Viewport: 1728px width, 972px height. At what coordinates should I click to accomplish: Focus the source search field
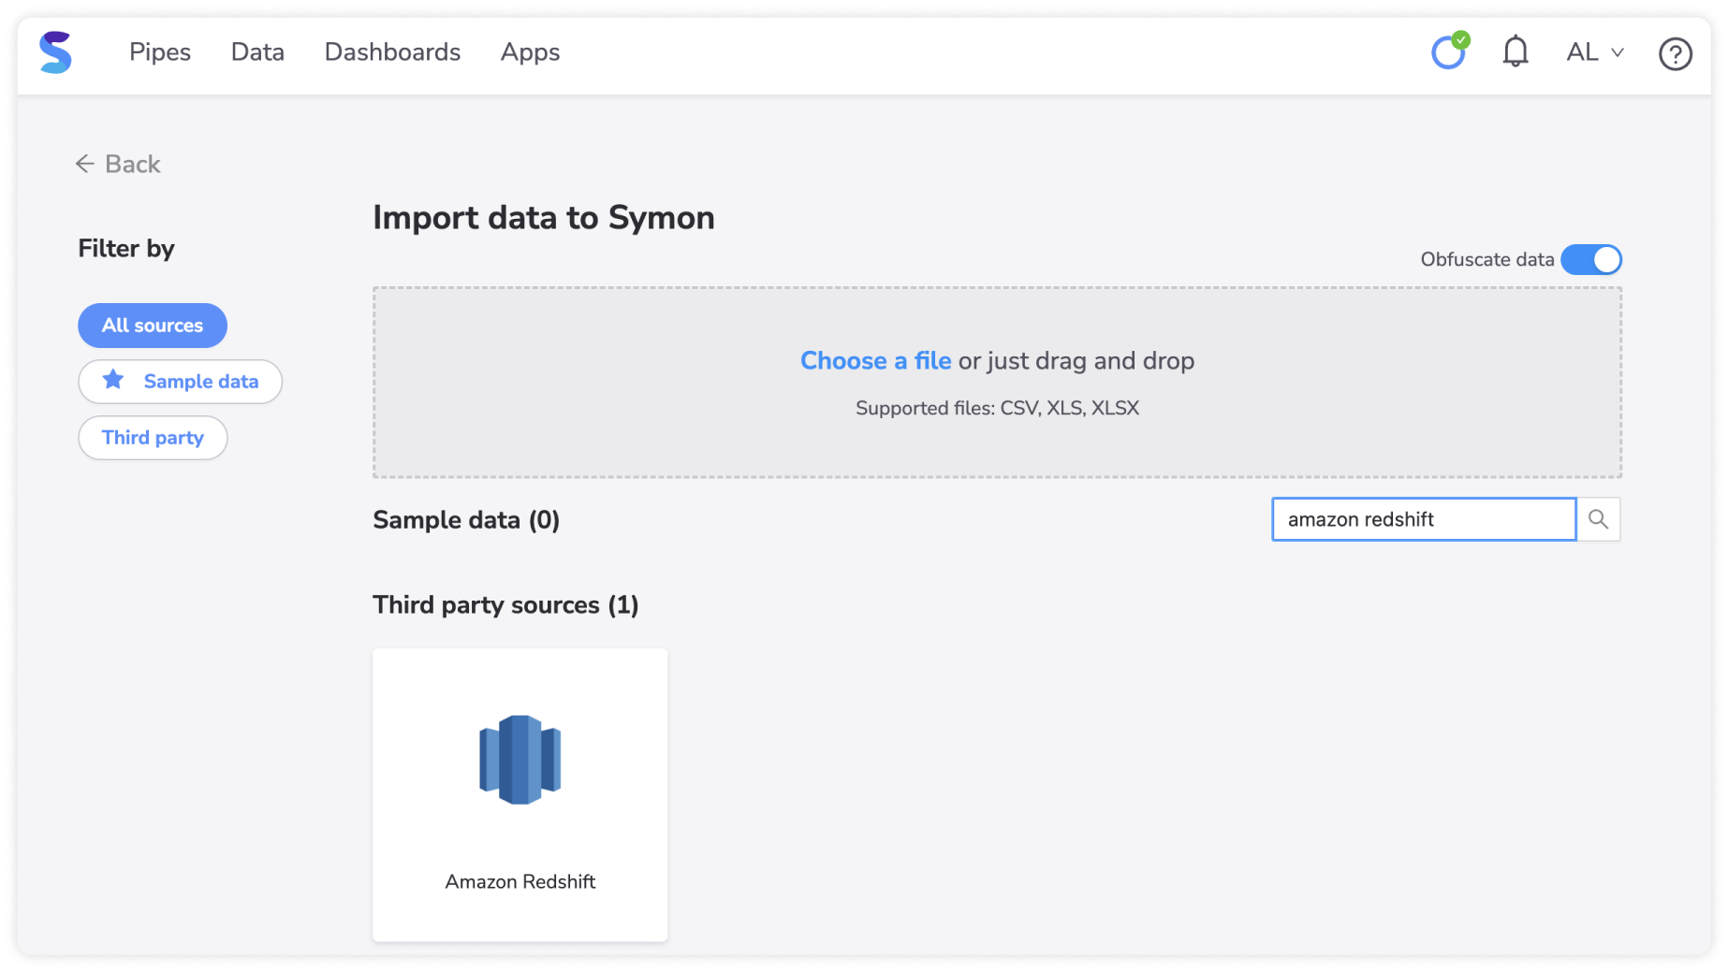point(1423,519)
